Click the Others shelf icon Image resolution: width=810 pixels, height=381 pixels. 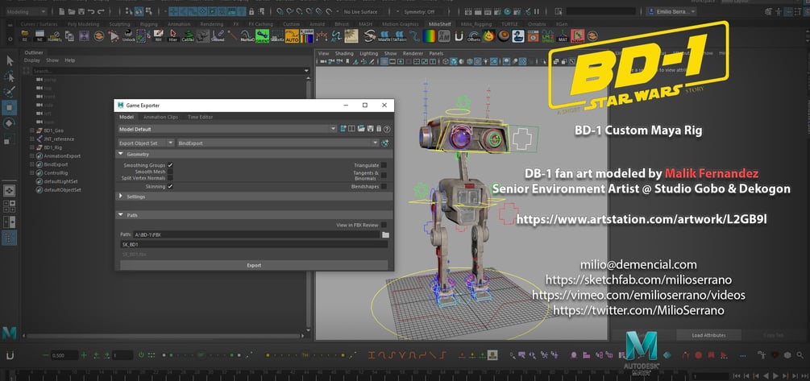click(x=474, y=35)
